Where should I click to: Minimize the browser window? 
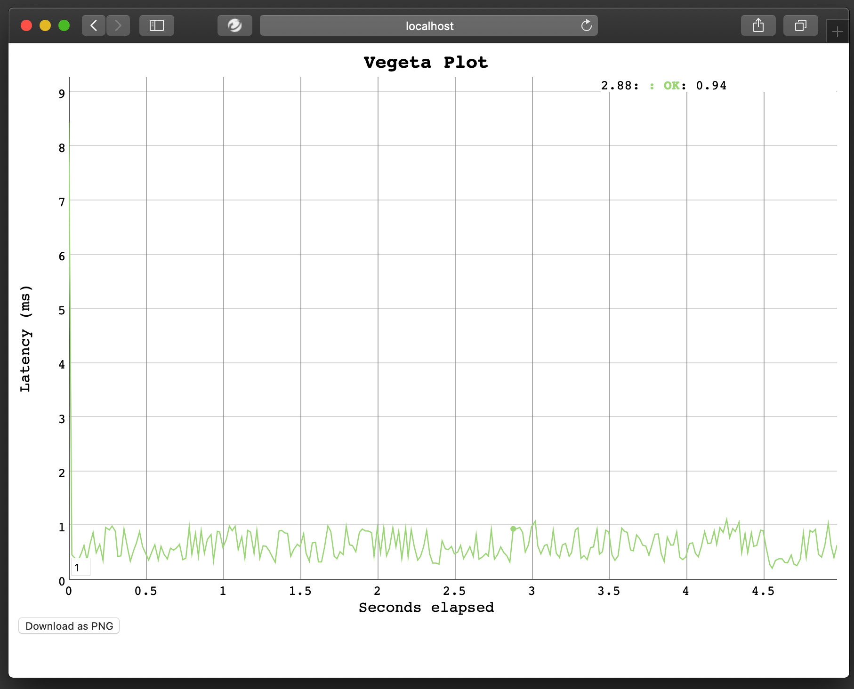coord(45,25)
